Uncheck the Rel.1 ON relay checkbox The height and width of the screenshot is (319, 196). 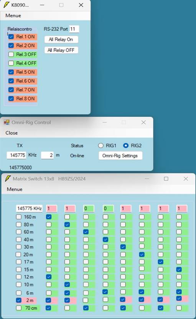(x=11, y=37)
